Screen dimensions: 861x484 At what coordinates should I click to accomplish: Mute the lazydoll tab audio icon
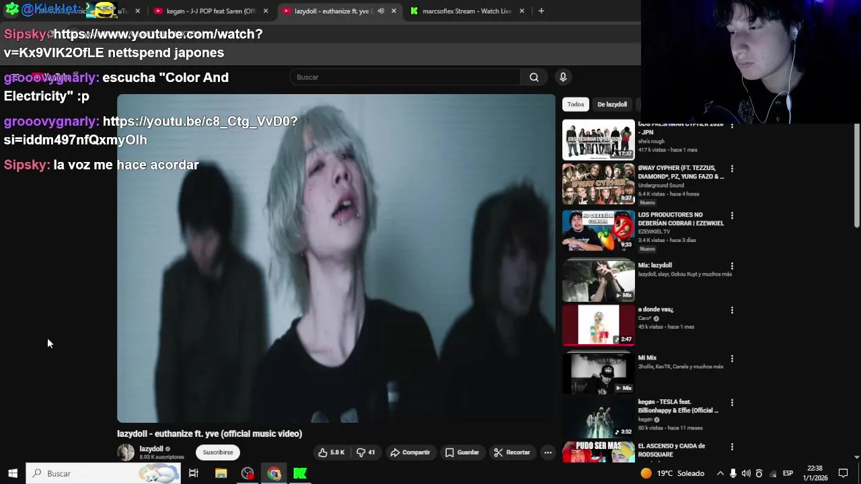tap(381, 11)
